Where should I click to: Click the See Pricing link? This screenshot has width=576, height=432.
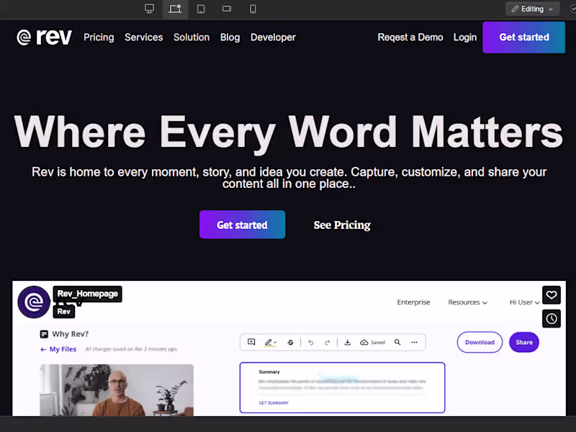(342, 225)
